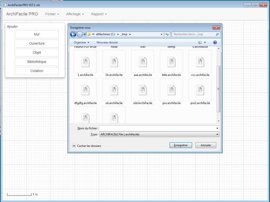Click the 1.archifacile file icon
This screenshot has height=202, width=270.
pos(85,62)
